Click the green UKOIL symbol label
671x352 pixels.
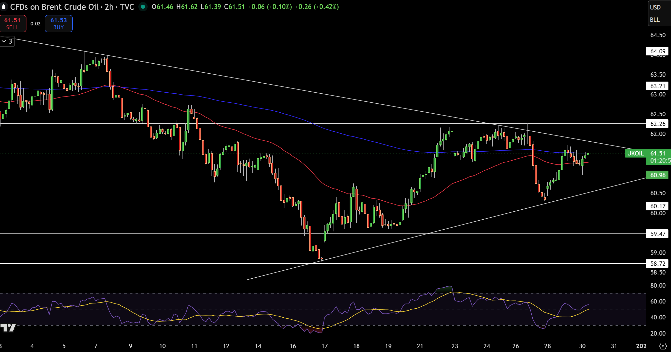click(x=635, y=153)
